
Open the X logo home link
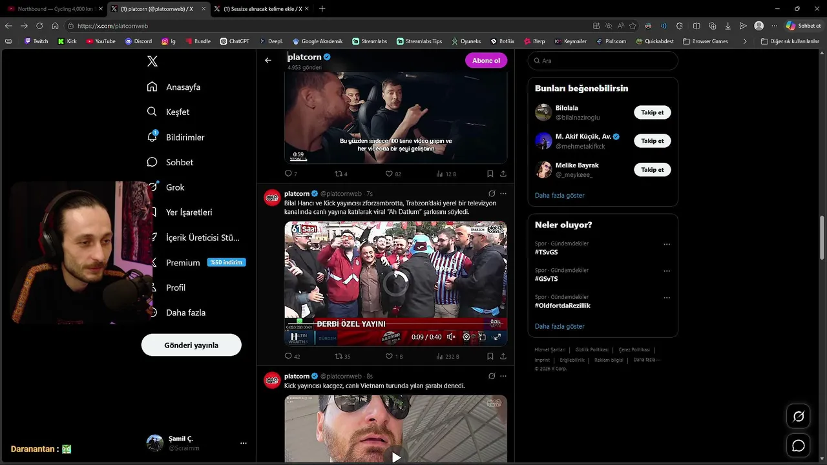[152, 61]
